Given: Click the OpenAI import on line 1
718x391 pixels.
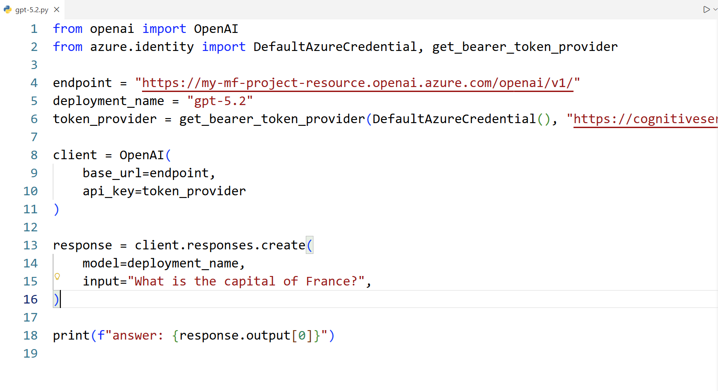Looking at the screenshot, I should [216, 28].
